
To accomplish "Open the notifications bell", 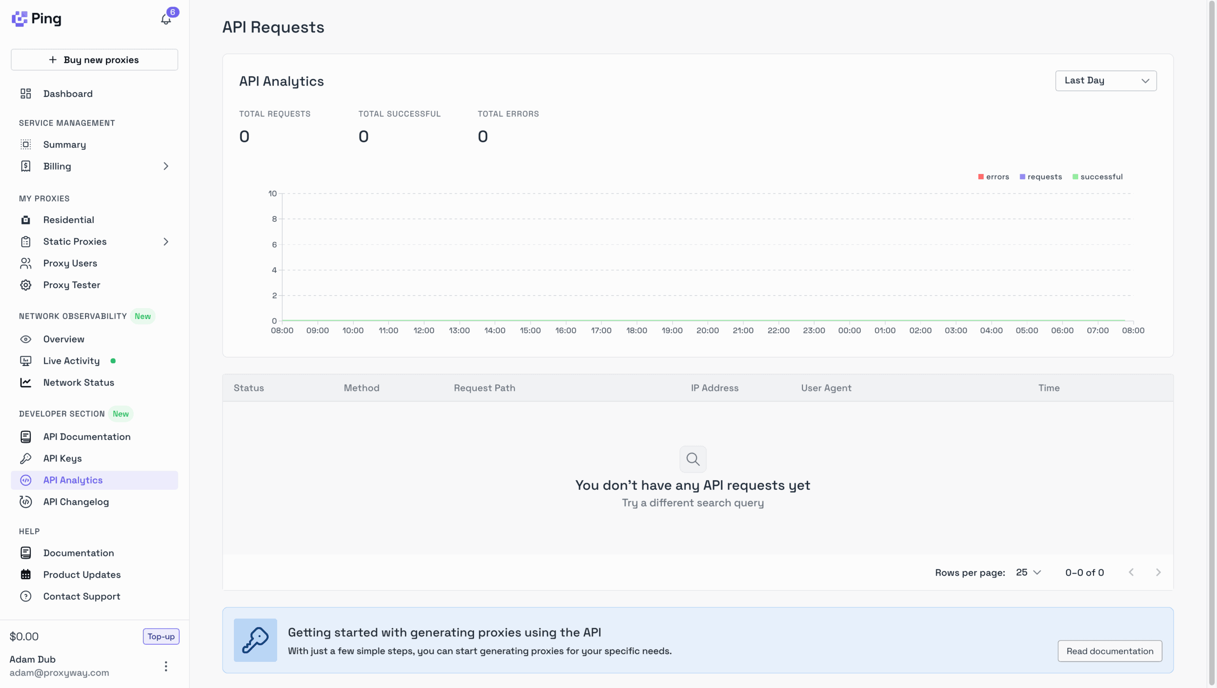I will click(166, 19).
